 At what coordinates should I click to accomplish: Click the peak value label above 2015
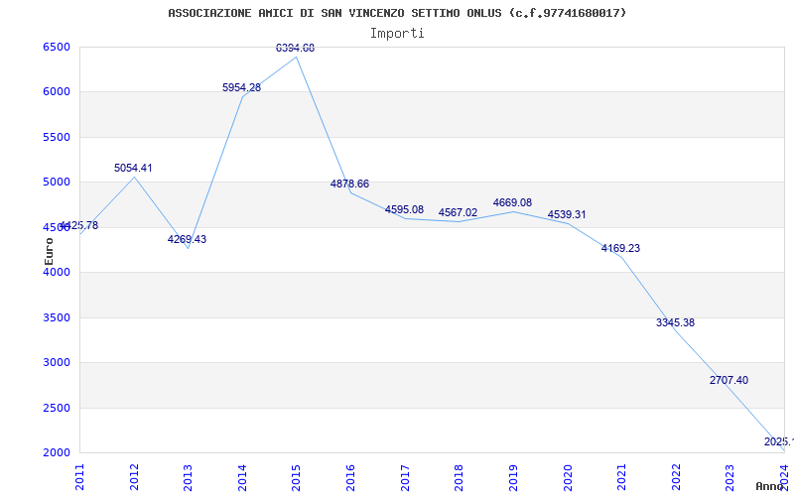click(x=295, y=48)
